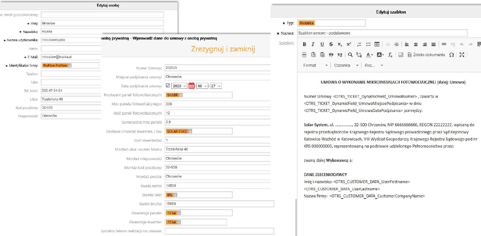Insert a special character with the Omega icon

pyautogui.click(x=451, y=55)
